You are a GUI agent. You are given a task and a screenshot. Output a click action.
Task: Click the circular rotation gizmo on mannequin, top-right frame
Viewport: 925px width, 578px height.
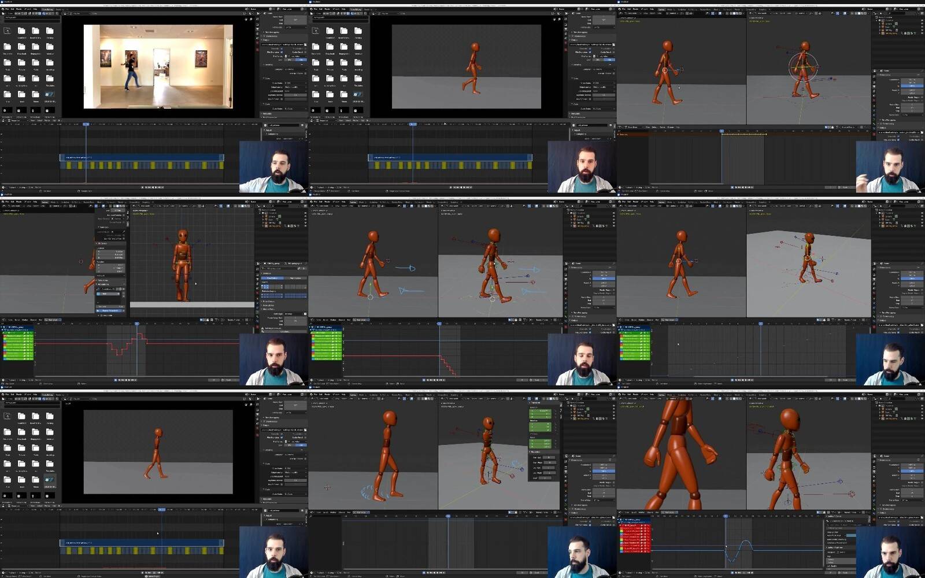[x=802, y=67]
